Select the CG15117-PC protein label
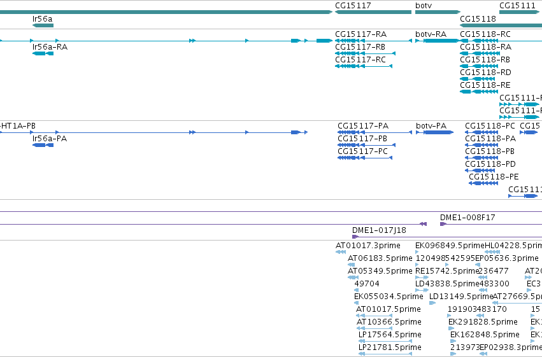Viewport: 542px width, 357px height. click(363, 151)
